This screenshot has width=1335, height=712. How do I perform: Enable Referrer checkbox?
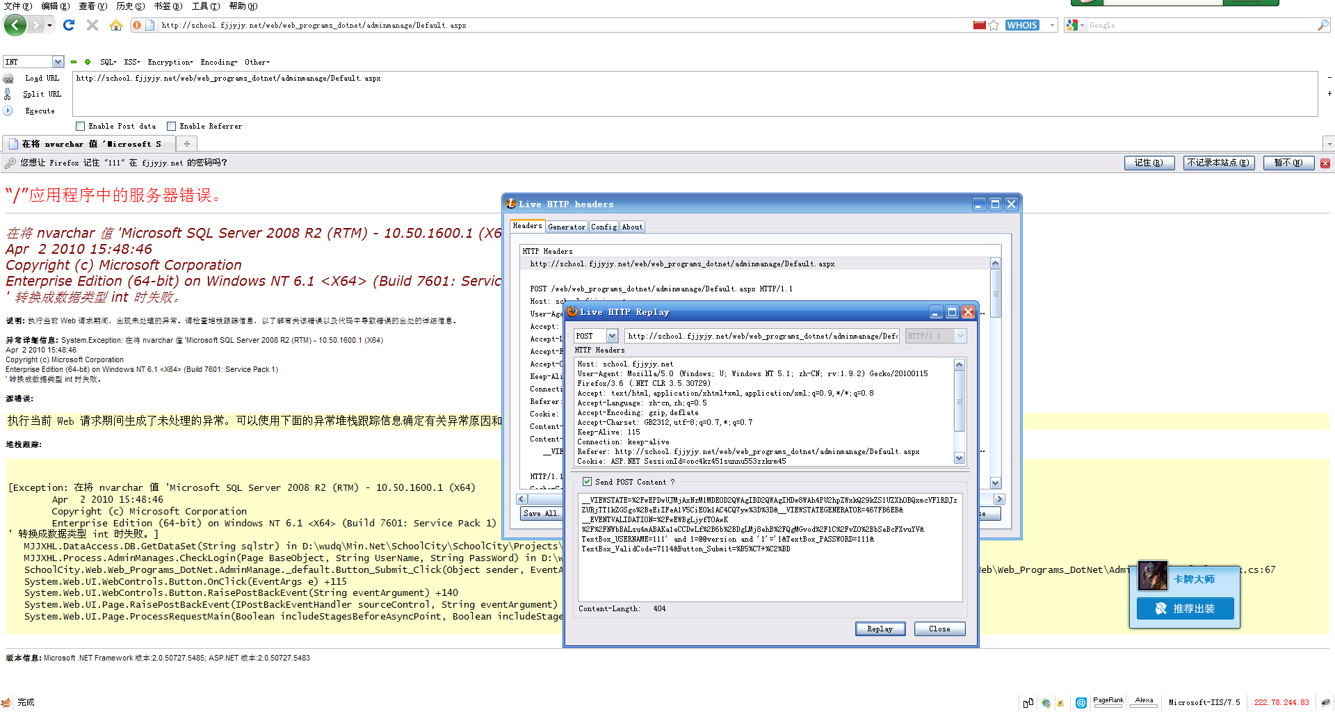[x=171, y=127]
